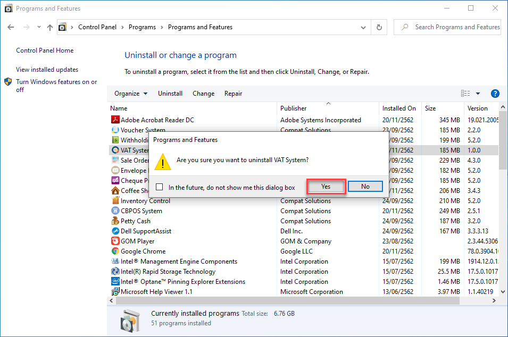
Task: Click the 345 MB size cell
Action: coord(449,120)
